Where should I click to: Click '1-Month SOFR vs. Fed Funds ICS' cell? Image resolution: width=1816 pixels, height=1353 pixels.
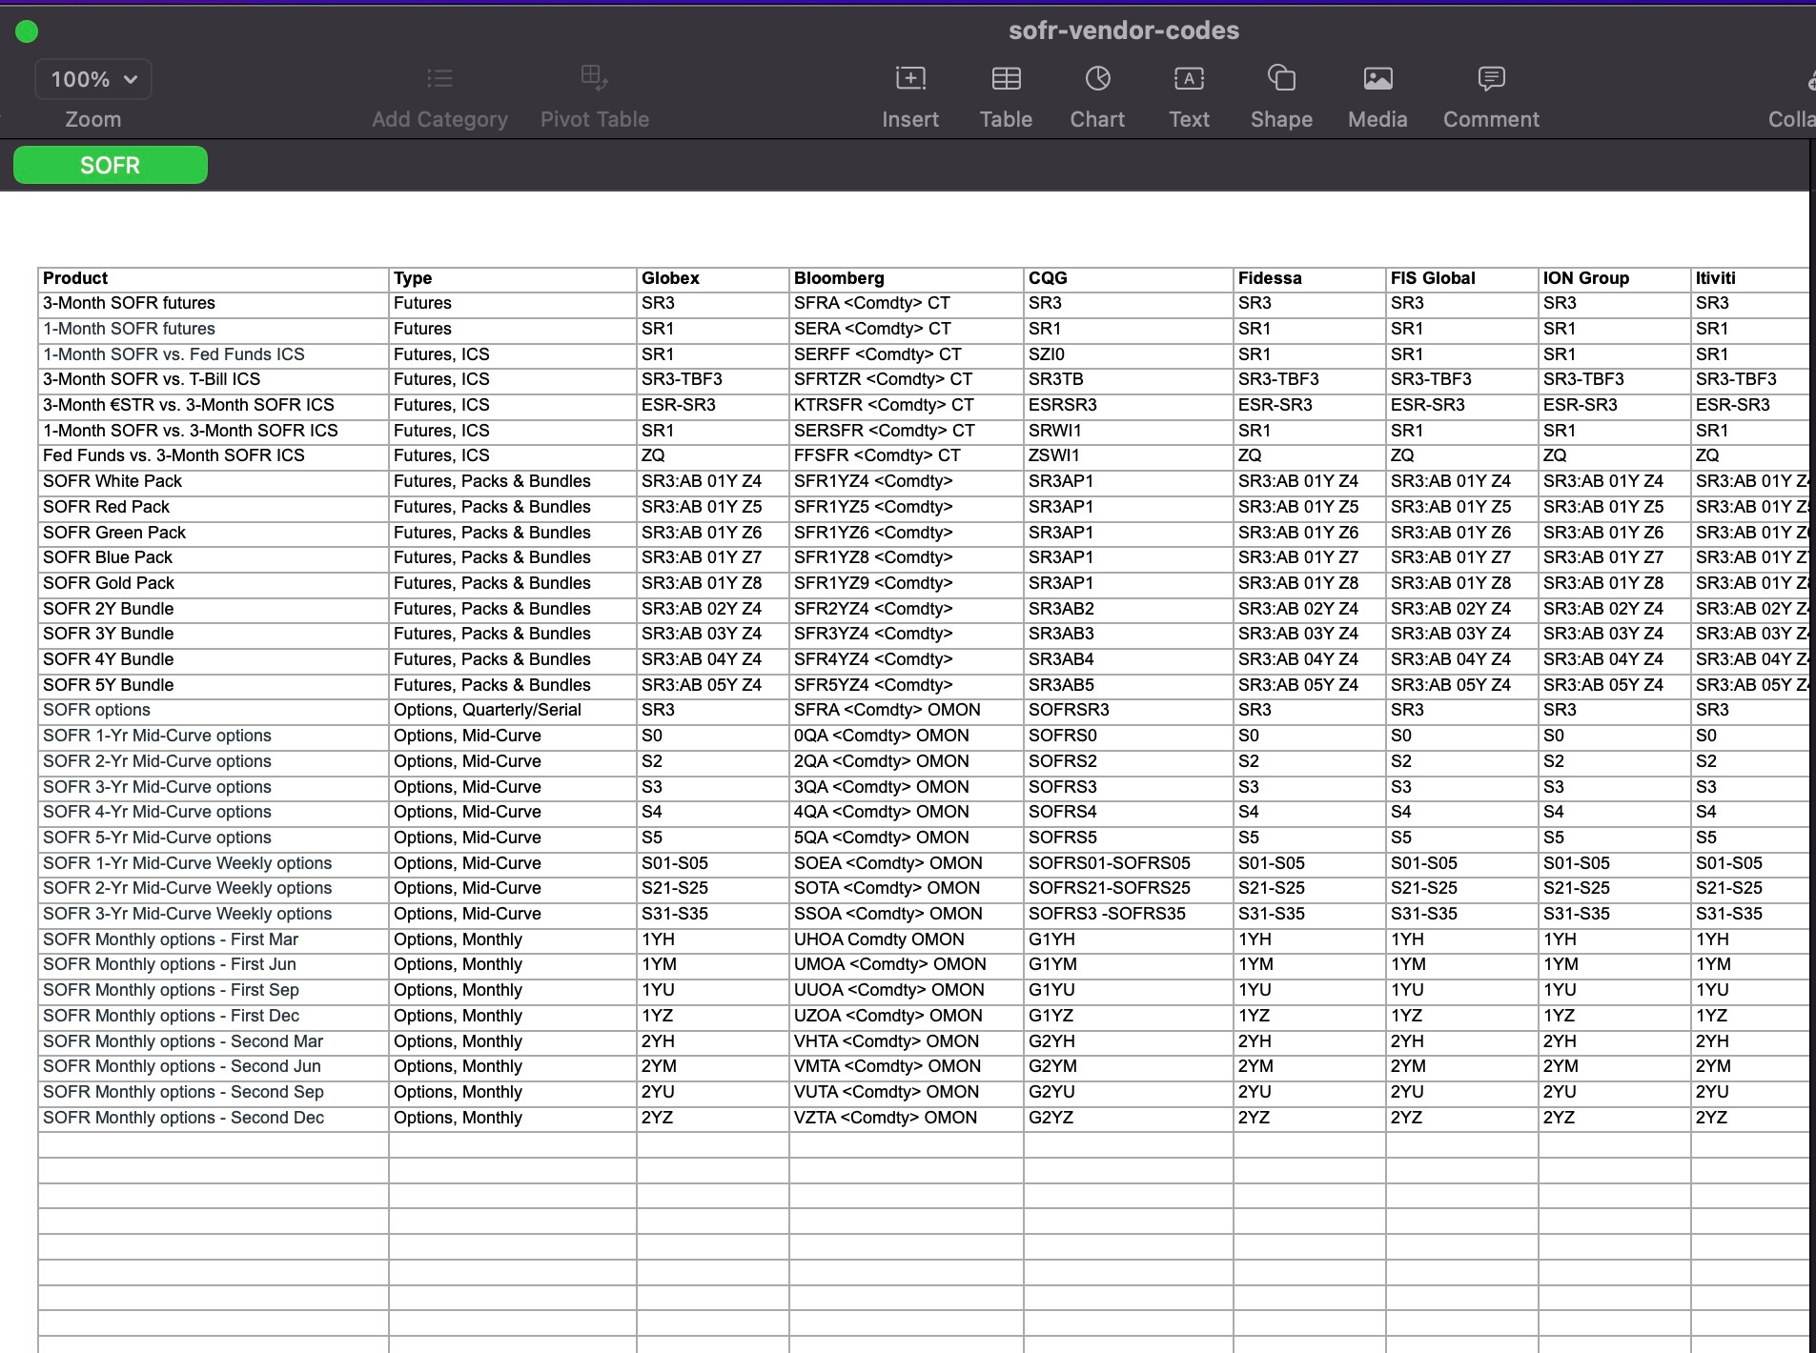click(x=214, y=354)
